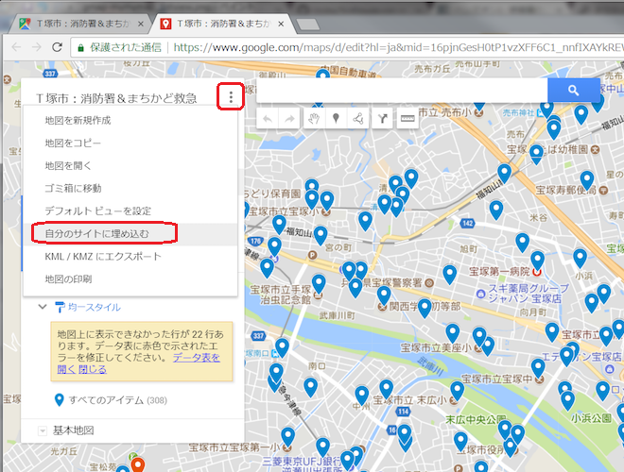Screen dimensions: 624x472
Task: Click the 閉じる link in warning
Action: pos(93,369)
